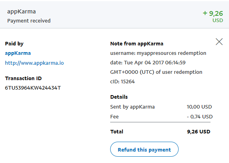This screenshot has height=163, width=229.
Task: Click the Payment received status text
Action: 29,21
